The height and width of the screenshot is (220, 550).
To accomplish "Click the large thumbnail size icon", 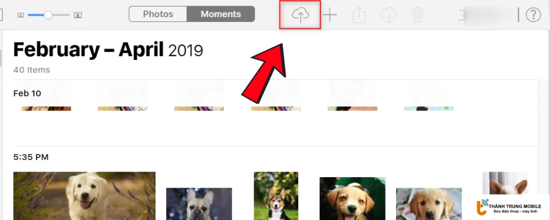I will coord(78,15).
